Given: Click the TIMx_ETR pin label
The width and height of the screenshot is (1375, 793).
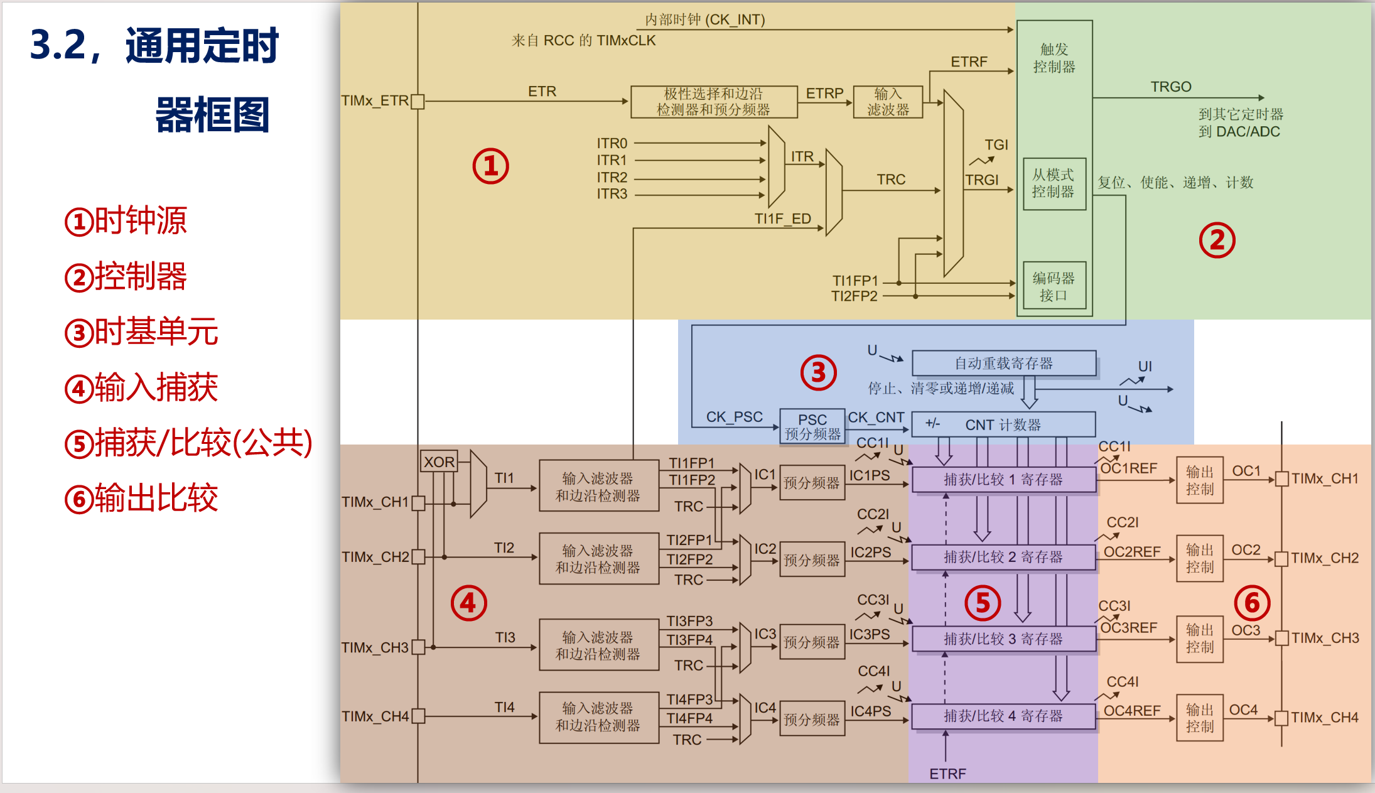Looking at the screenshot, I should point(375,100).
